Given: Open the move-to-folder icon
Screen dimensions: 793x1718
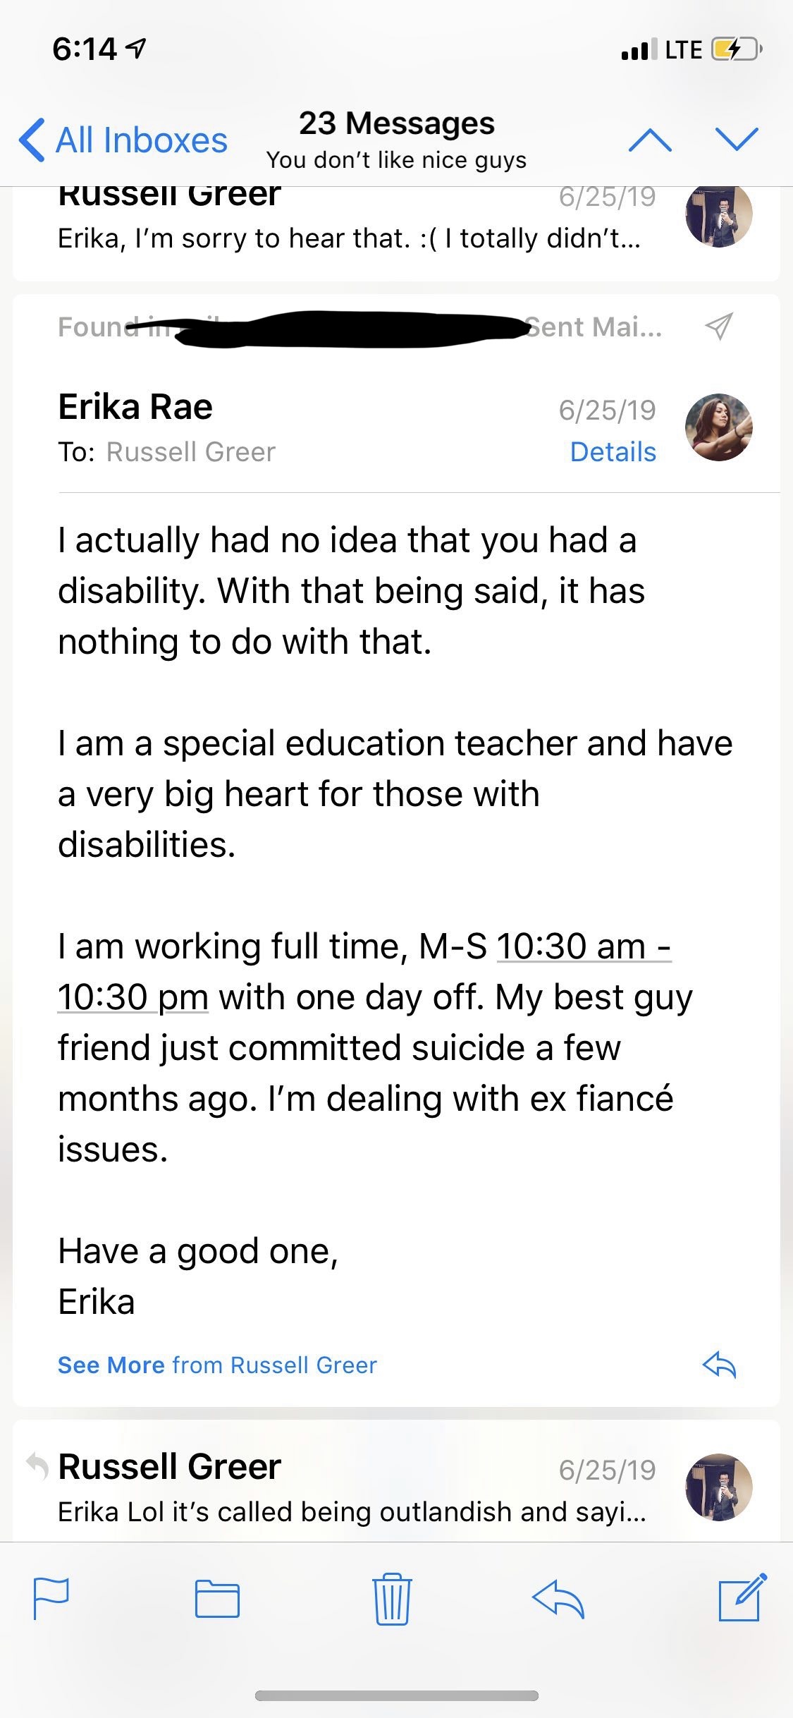Looking at the screenshot, I should click(x=217, y=1599).
